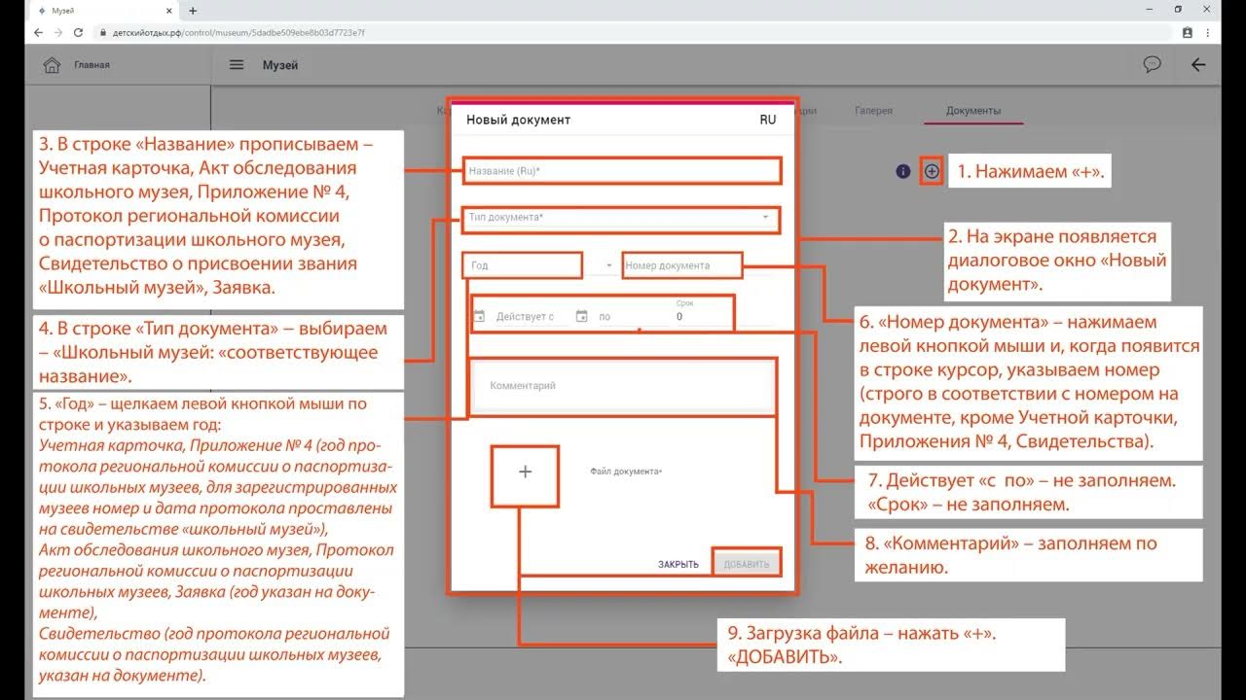Open the calendar icon beside по
1246x700 pixels.
coord(582,316)
